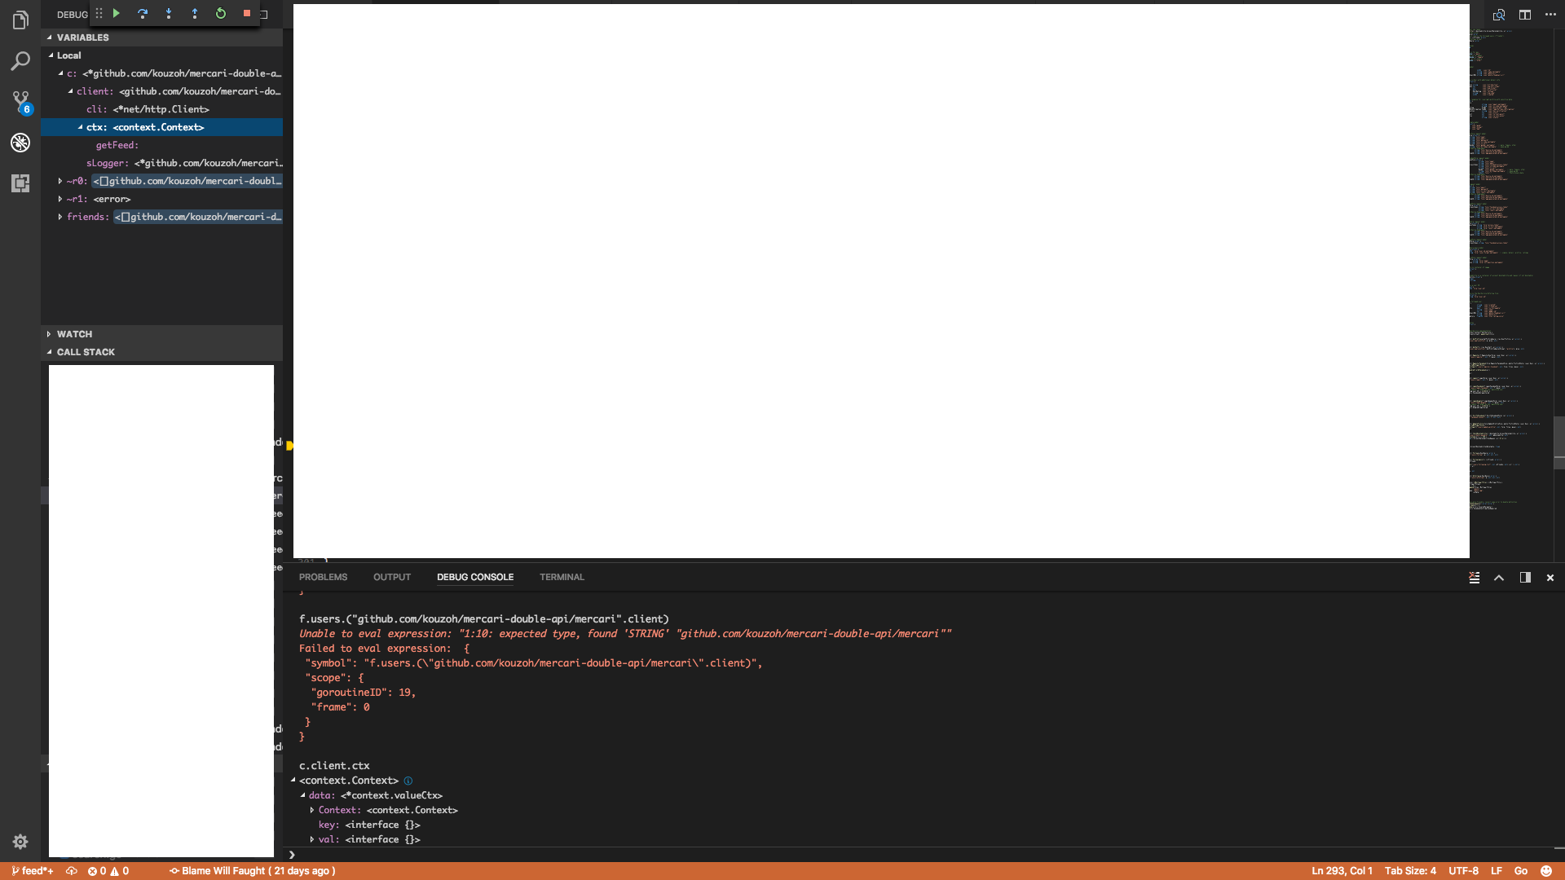
Task: Open the Source Control view
Action: (x=20, y=101)
